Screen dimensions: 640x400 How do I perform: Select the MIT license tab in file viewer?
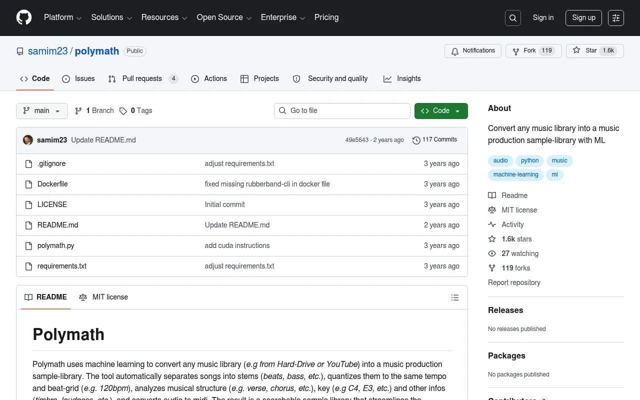click(103, 297)
